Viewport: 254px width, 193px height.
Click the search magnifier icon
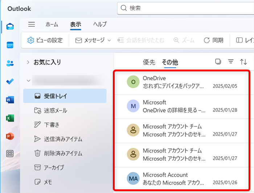(124, 8)
